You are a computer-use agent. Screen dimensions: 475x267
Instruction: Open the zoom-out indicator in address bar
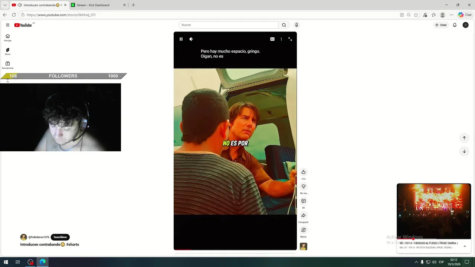click(x=409, y=15)
